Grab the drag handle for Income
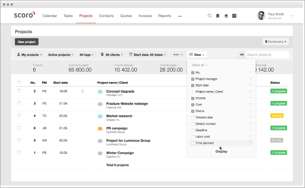This screenshot has width=305, height=188. click(x=251, y=97)
